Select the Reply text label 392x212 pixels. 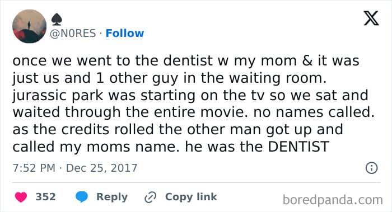click(112, 197)
